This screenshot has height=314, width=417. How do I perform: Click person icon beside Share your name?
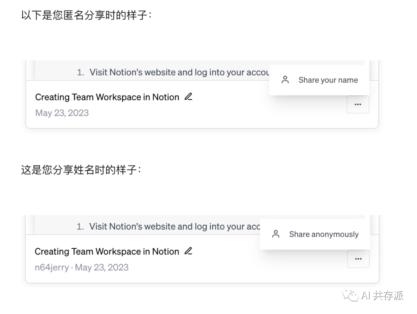tap(285, 80)
